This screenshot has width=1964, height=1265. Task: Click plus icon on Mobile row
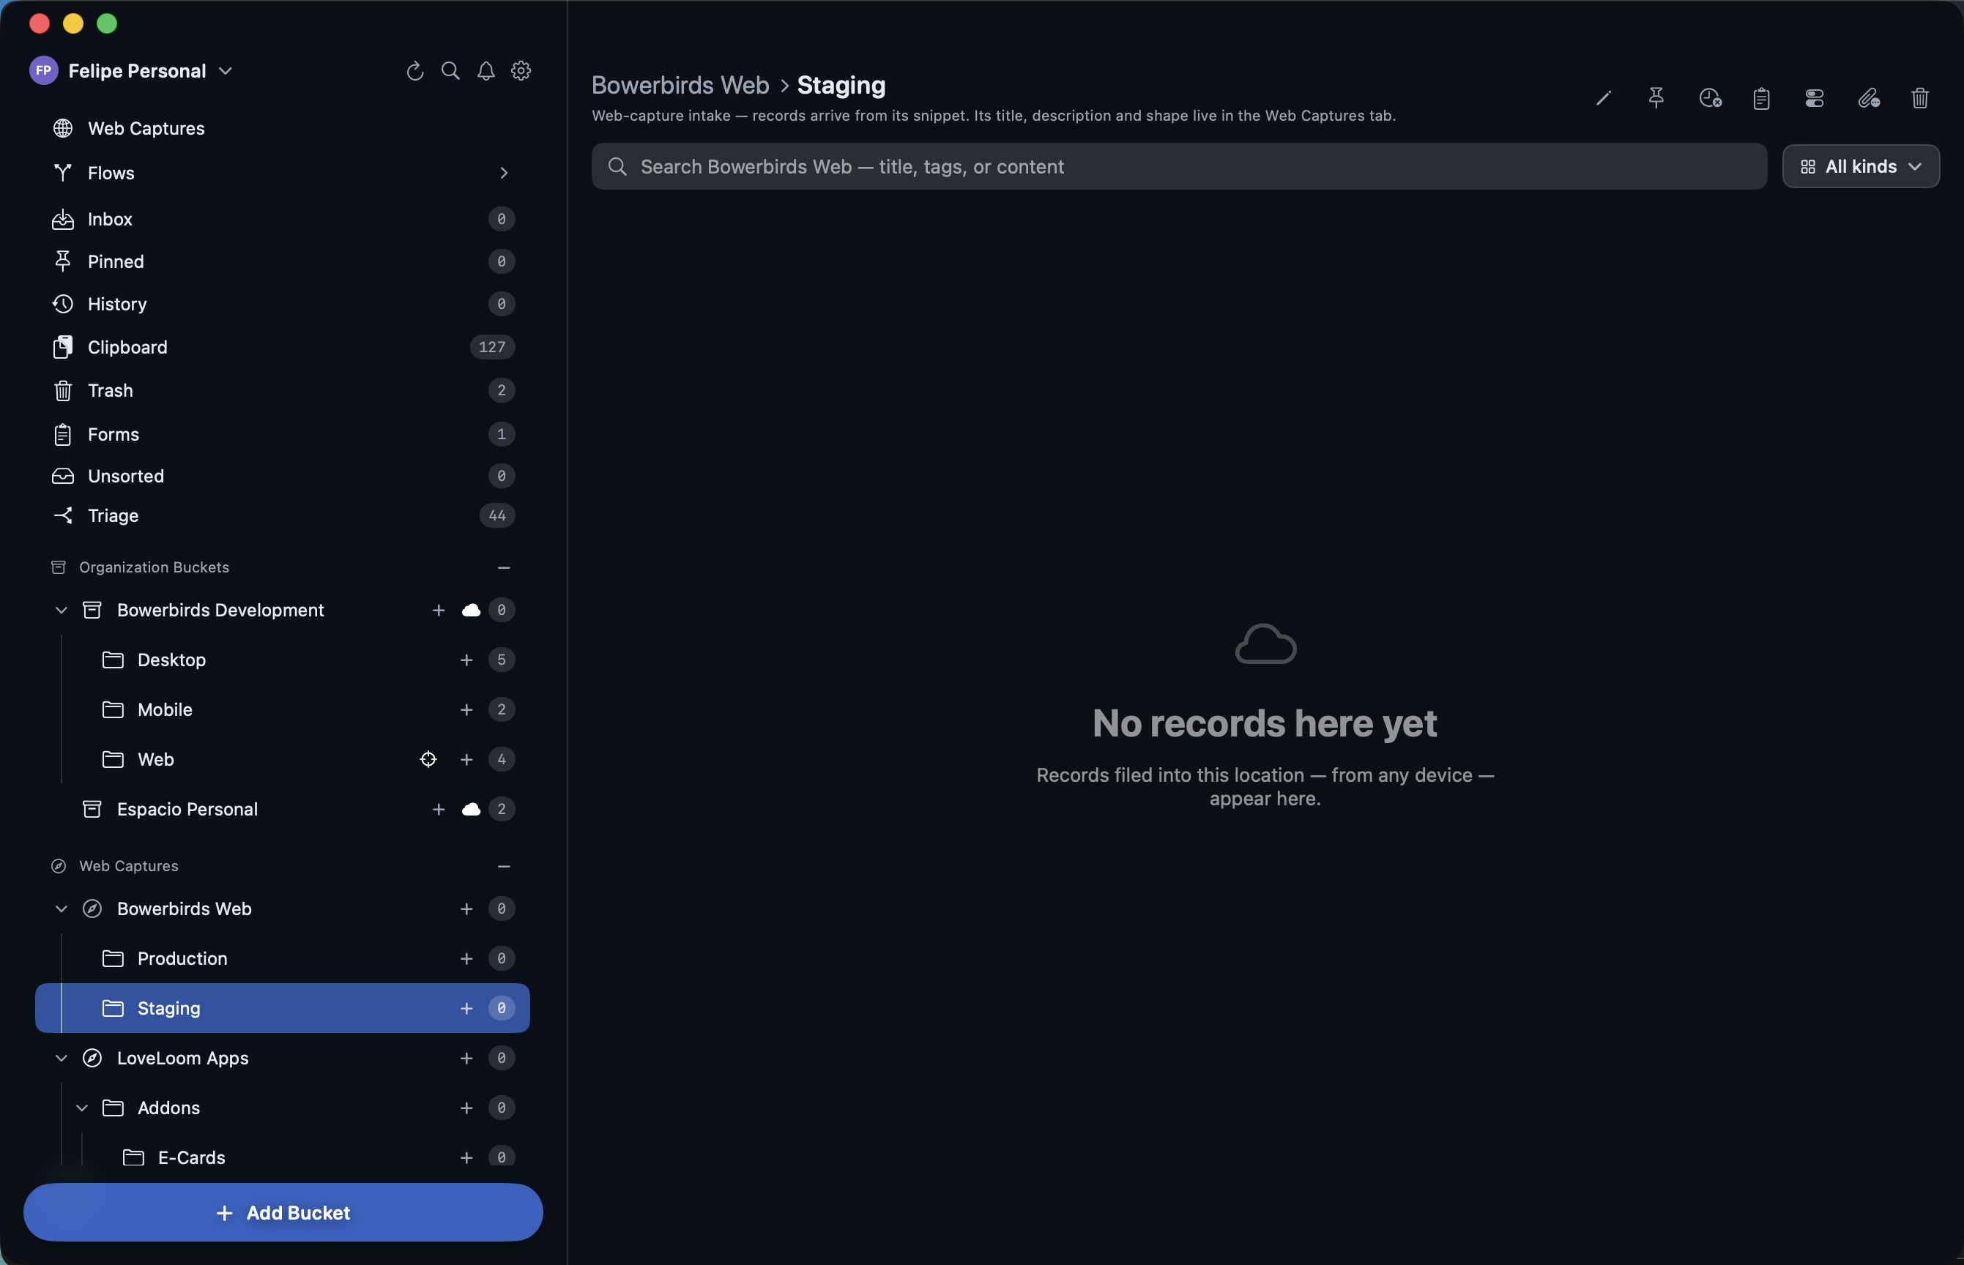click(466, 709)
